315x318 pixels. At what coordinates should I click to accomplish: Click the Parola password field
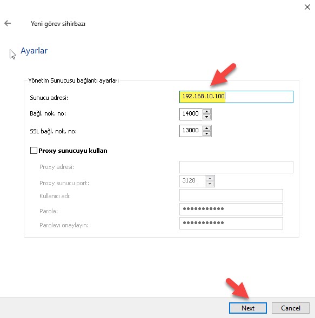231,209
